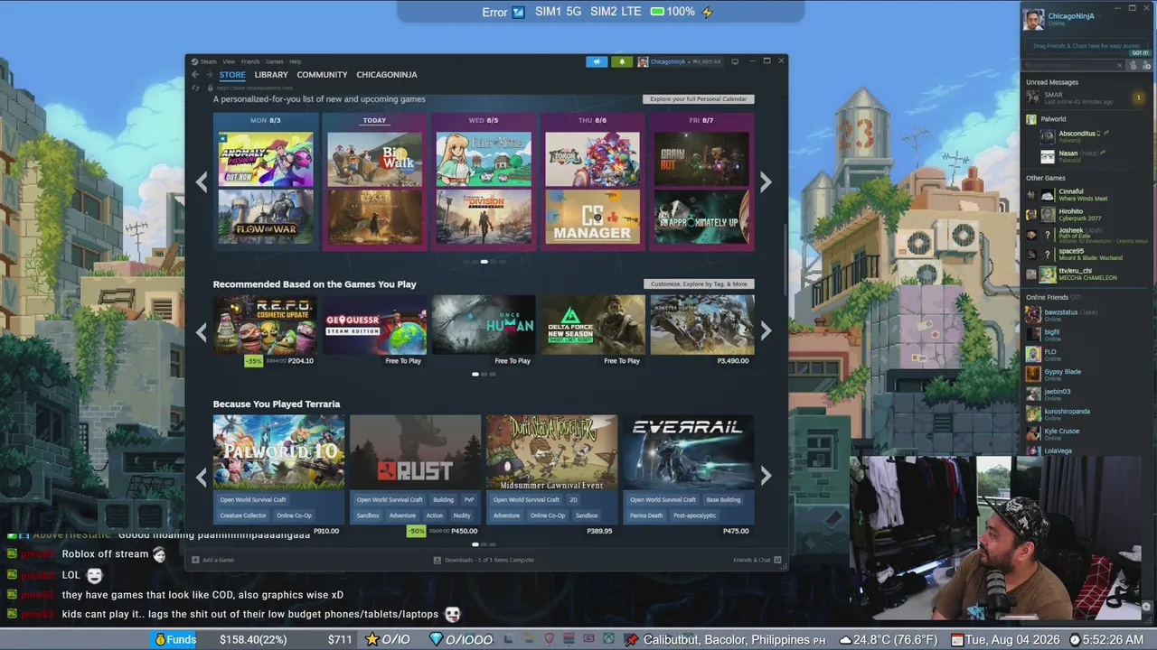Select the TODAY column header in the calendar

[x=374, y=120]
